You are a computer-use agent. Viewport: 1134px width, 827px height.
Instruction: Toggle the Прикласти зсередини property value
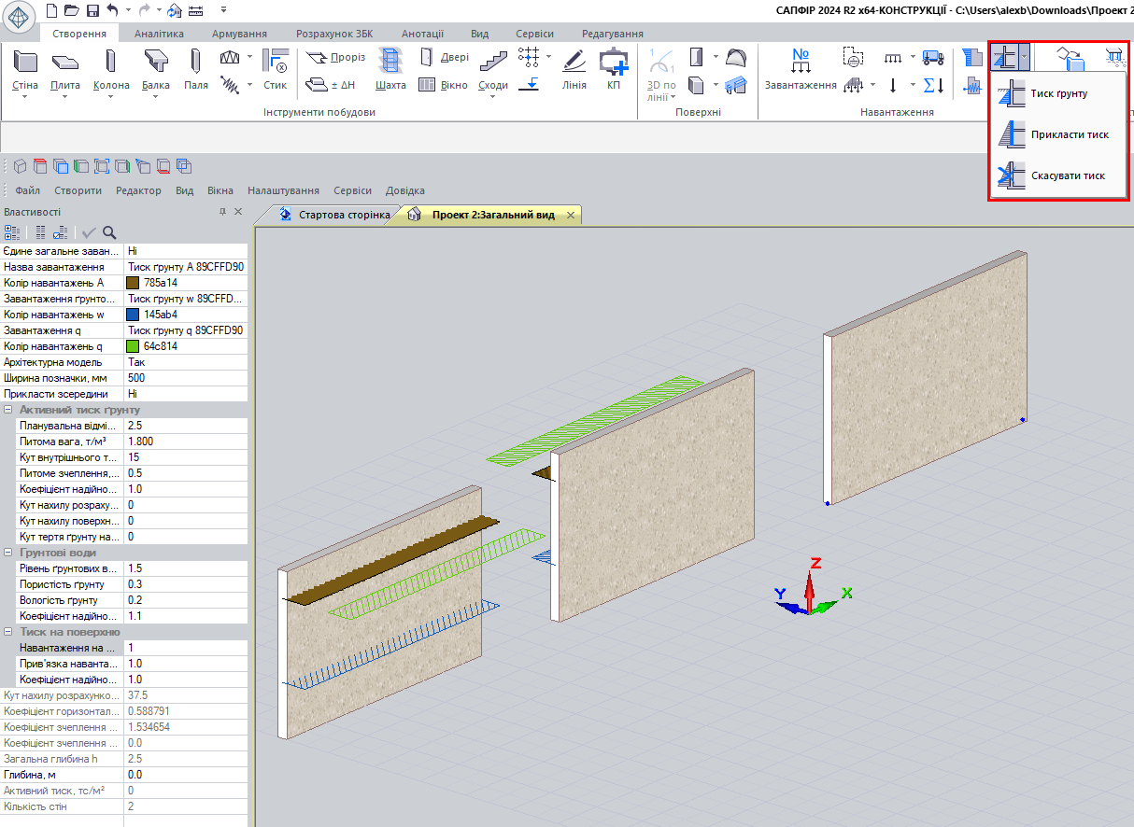(x=185, y=394)
